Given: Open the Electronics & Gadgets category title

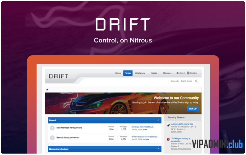Looking at the screenshot, I should (59, 149).
